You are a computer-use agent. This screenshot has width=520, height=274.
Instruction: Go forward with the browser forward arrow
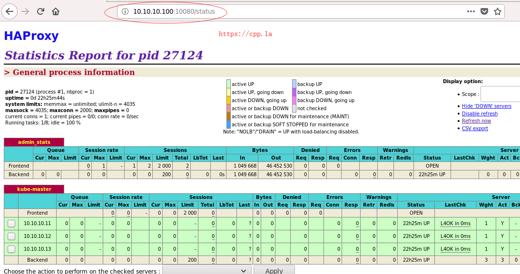coord(25,11)
